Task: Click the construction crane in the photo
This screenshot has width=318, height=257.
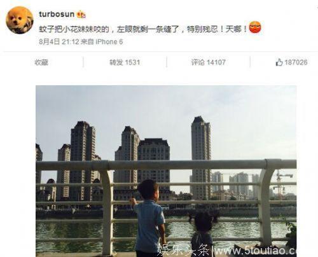Action: pyautogui.click(x=281, y=184)
